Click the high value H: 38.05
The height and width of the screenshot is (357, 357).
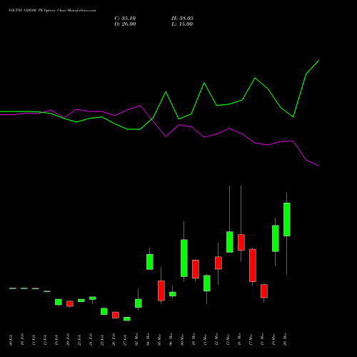point(182,19)
